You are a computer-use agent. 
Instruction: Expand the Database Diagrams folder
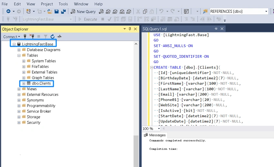[x=19, y=50]
